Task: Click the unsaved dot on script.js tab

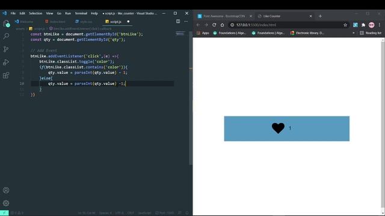Action: [128, 22]
